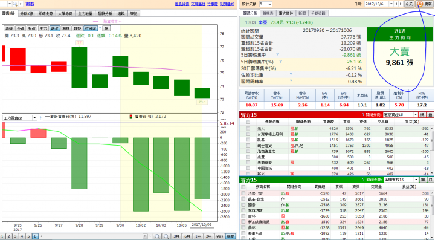Click the orange refresh icon on 更新
Image resolution: width=435 pixels, height=240 pixels.
[420, 4]
